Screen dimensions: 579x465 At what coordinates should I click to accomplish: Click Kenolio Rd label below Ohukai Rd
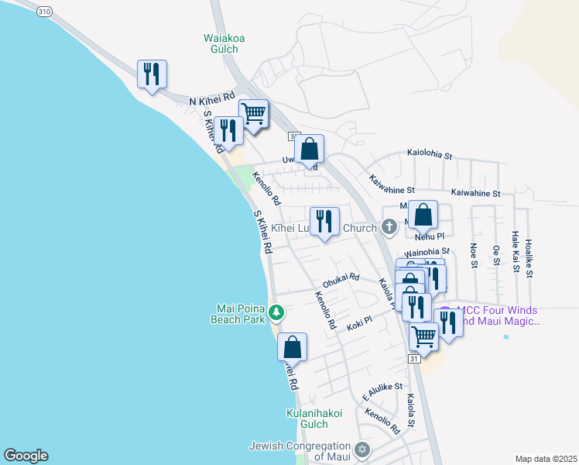pyautogui.click(x=326, y=310)
